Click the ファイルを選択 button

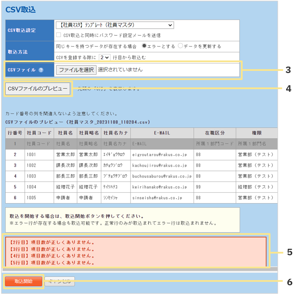pyautogui.click(x=76, y=70)
